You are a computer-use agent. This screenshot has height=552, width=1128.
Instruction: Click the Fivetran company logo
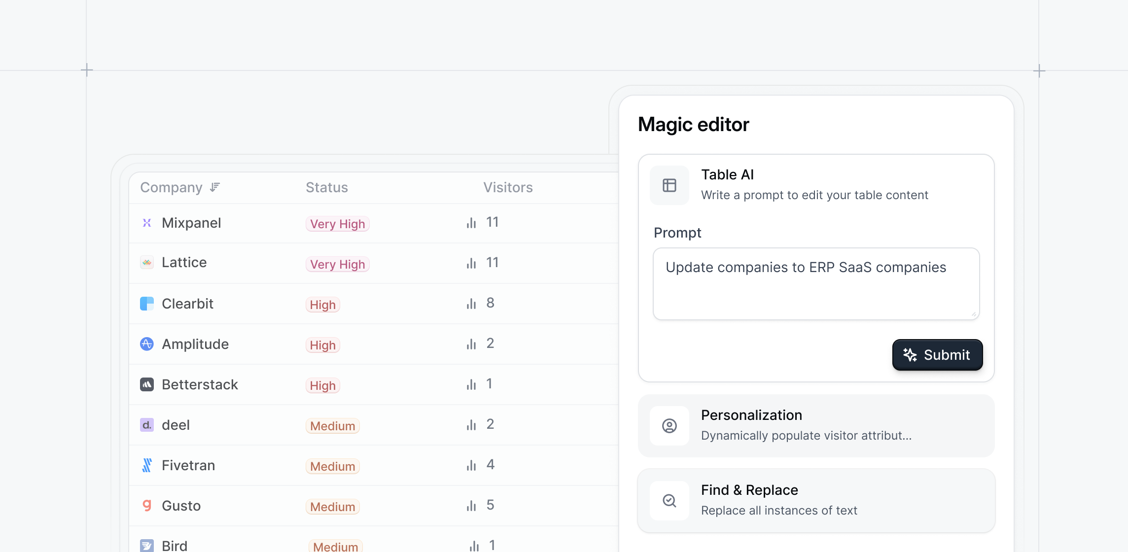coord(147,465)
